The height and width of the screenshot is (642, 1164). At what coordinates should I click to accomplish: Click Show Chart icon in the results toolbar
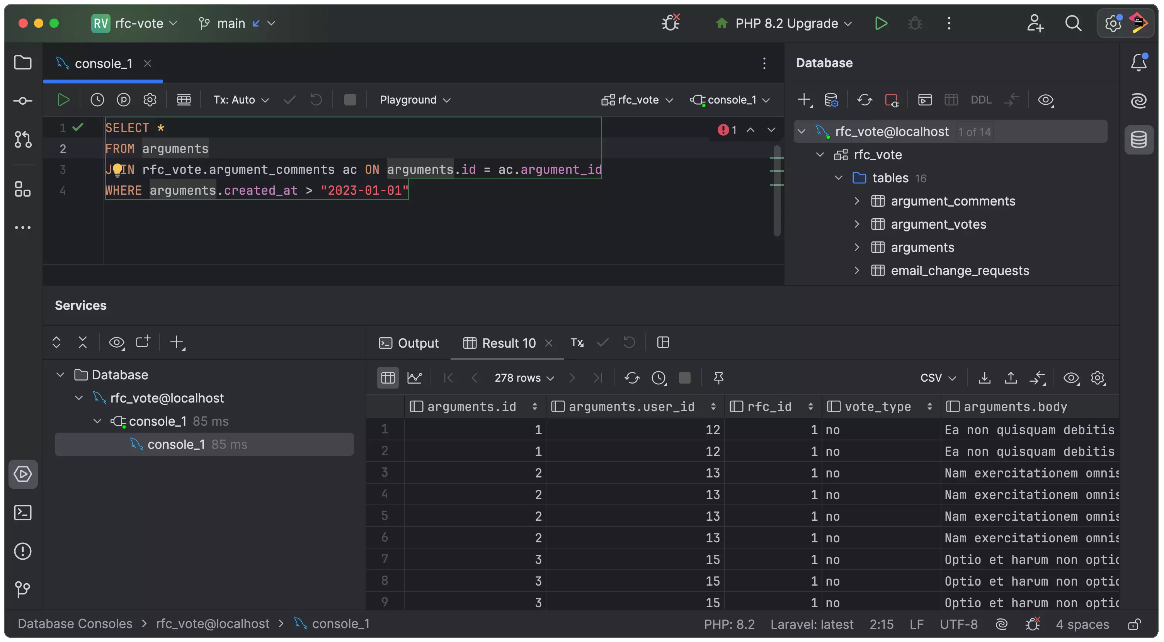(x=414, y=378)
